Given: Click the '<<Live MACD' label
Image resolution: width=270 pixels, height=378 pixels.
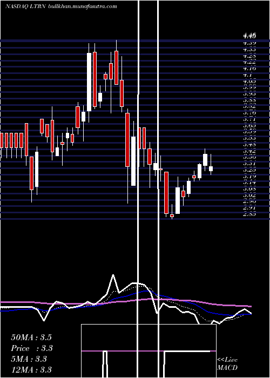Looking at the screenshot, I should click(227, 363).
